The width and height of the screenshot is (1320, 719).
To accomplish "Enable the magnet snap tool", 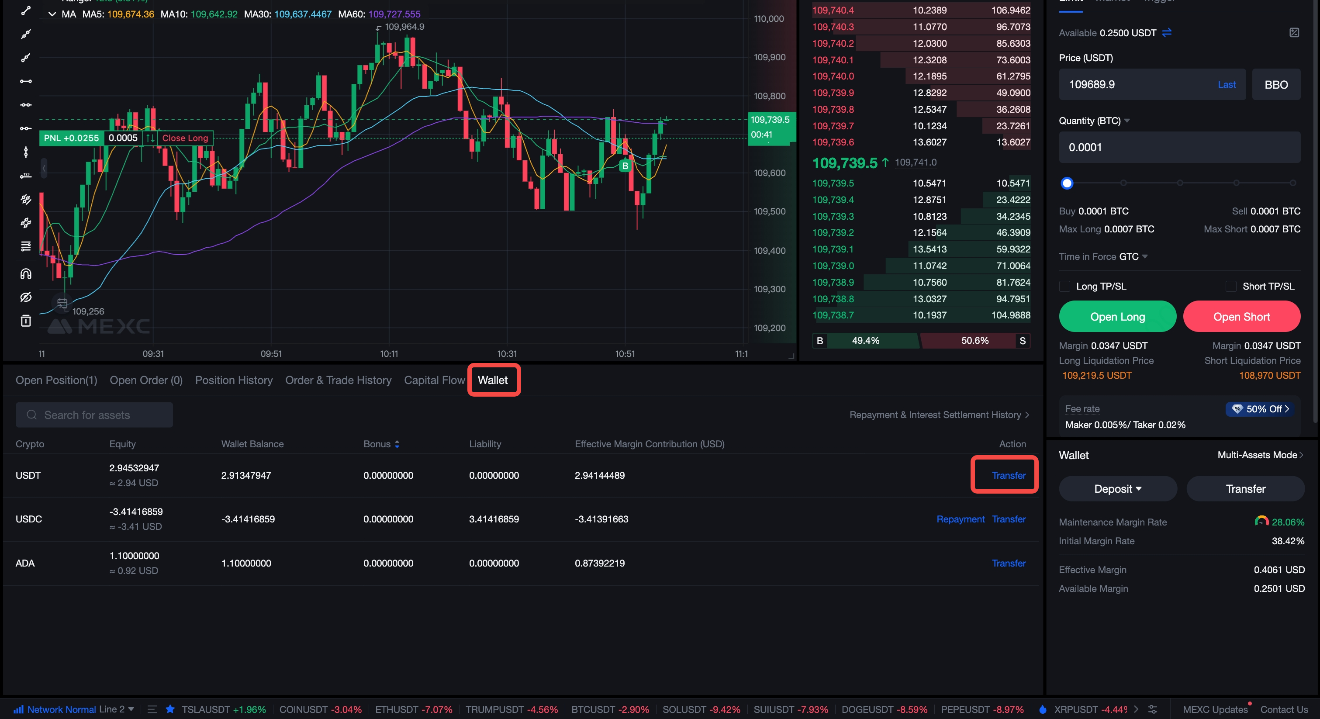I will tap(26, 273).
